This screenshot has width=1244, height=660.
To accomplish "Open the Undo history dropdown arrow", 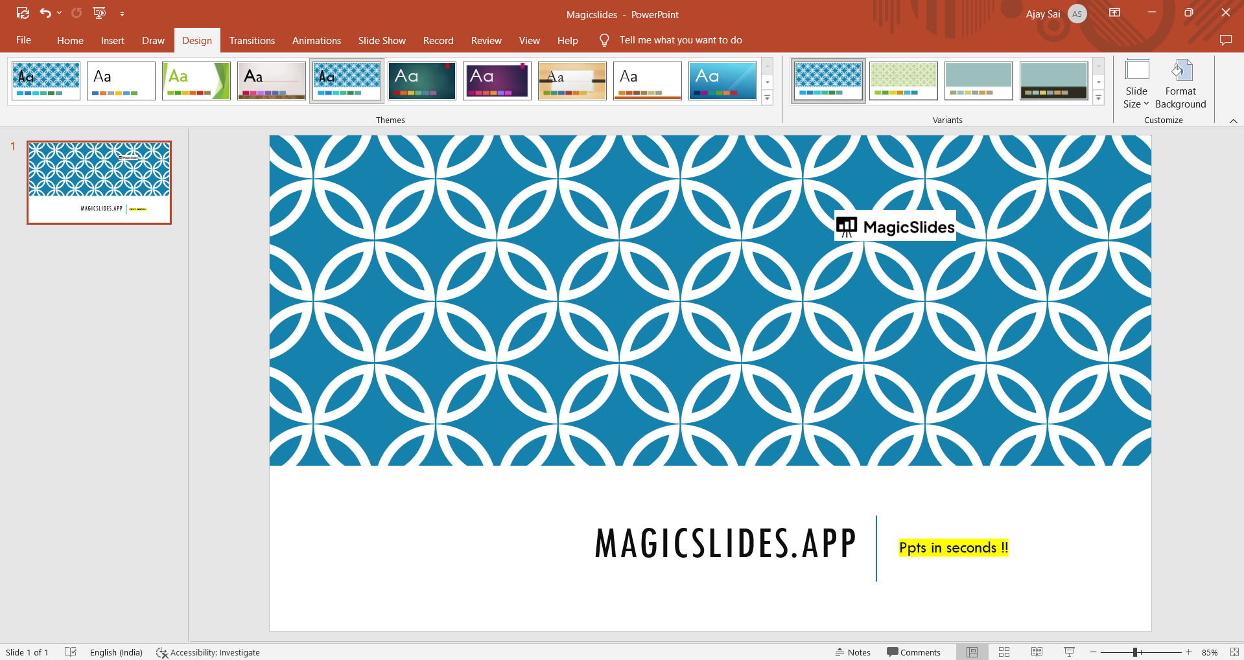I will (59, 13).
